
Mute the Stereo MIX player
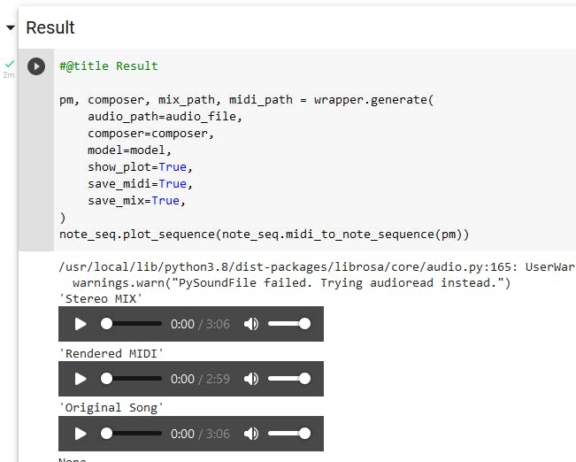pos(251,324)
